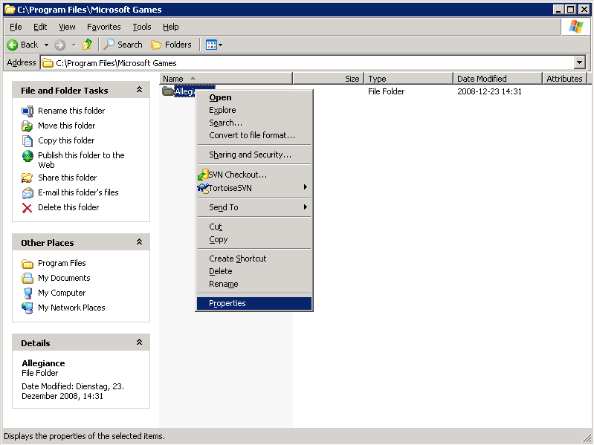
Task: Click the Publish this folder globe icon
Action: click(28, 156)
